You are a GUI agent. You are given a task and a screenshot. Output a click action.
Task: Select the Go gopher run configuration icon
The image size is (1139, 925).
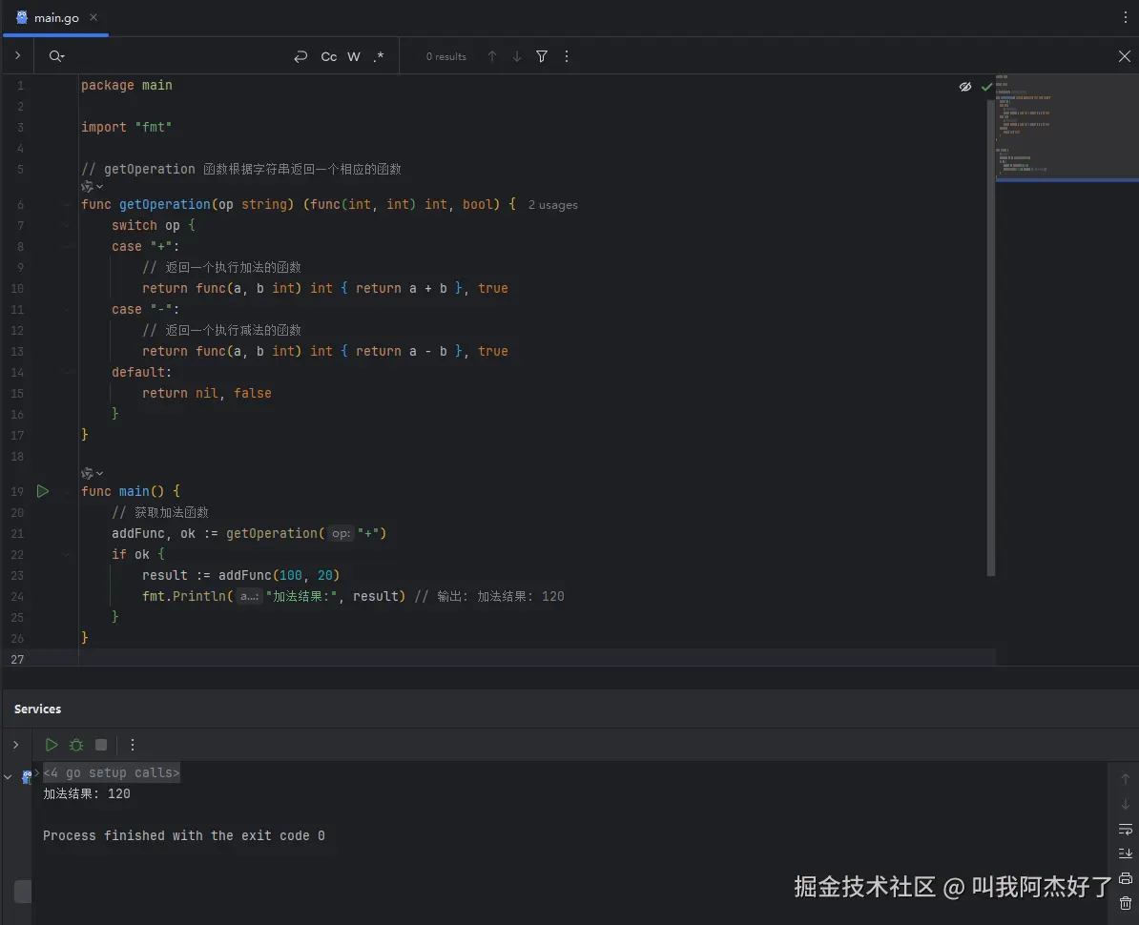point(26,777)
